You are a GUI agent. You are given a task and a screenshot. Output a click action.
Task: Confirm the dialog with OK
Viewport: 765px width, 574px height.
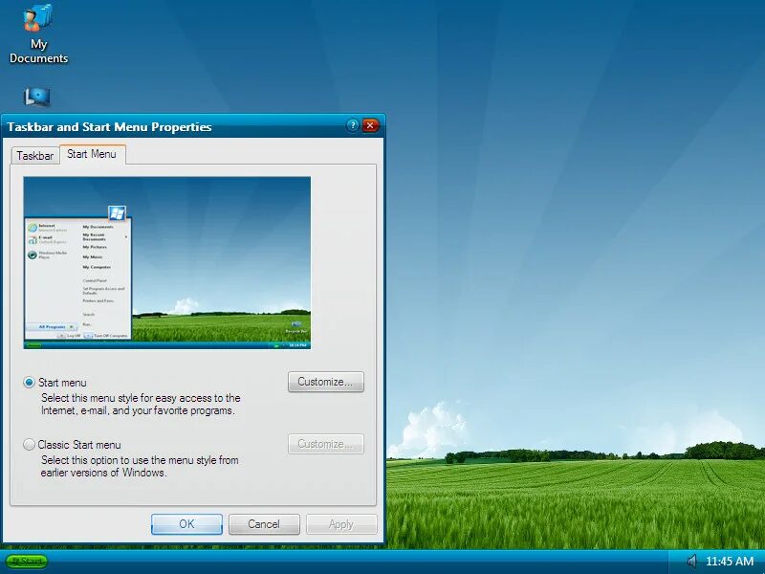pyautogui.click(x=186, y=524)
